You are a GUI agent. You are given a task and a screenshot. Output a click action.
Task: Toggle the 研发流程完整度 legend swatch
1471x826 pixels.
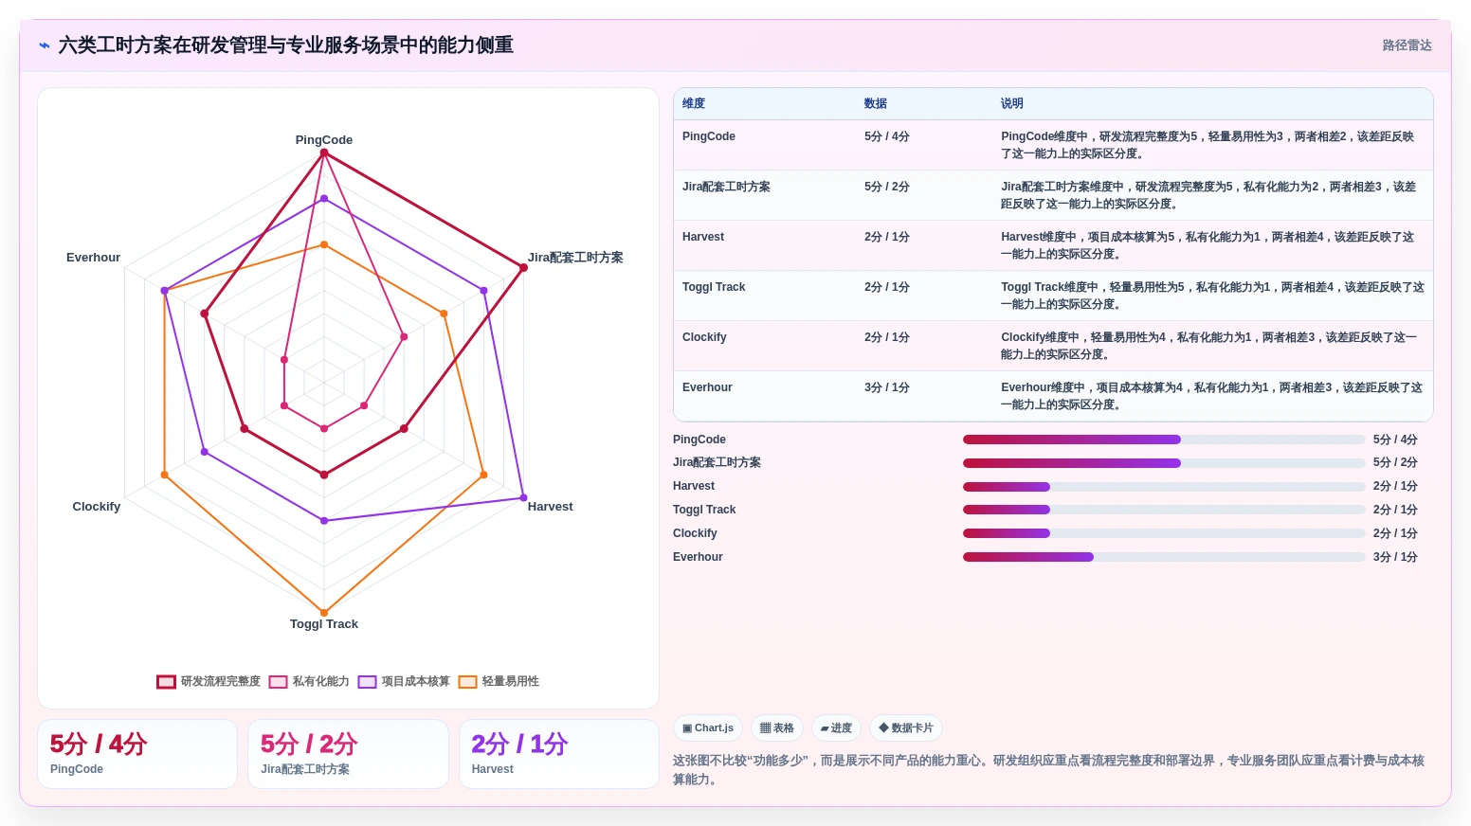[166, 682]
